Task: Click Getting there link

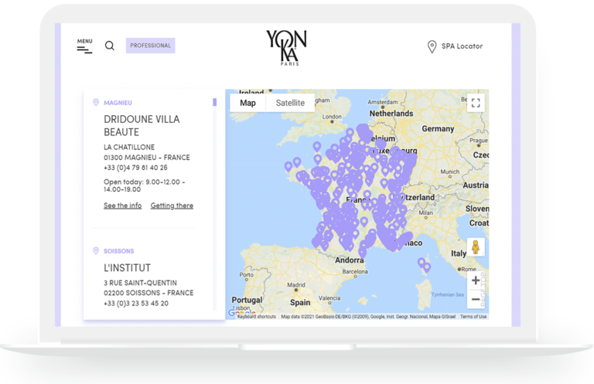Action: coord(172,206)
